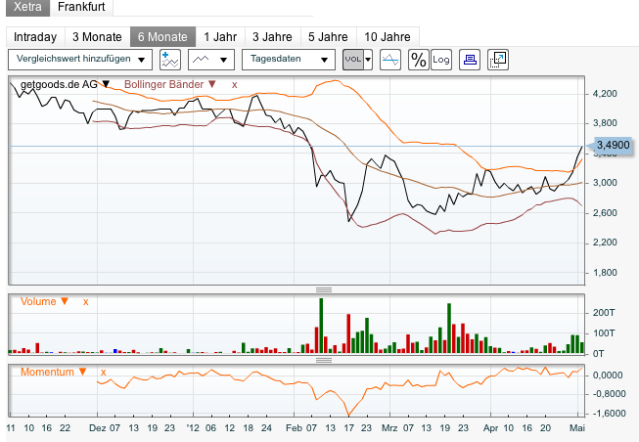
Task: Select the Intraday time range
Action: coord(35,37)
